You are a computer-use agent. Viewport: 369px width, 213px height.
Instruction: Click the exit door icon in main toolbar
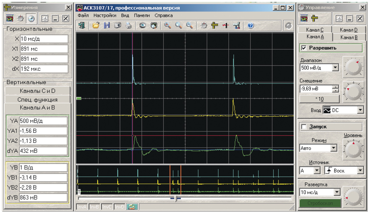(82, 25)
